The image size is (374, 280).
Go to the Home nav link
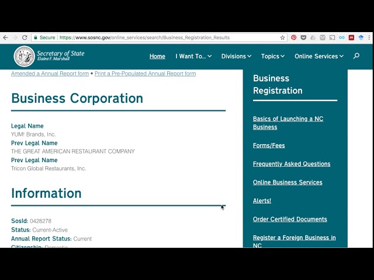(157, 57)
